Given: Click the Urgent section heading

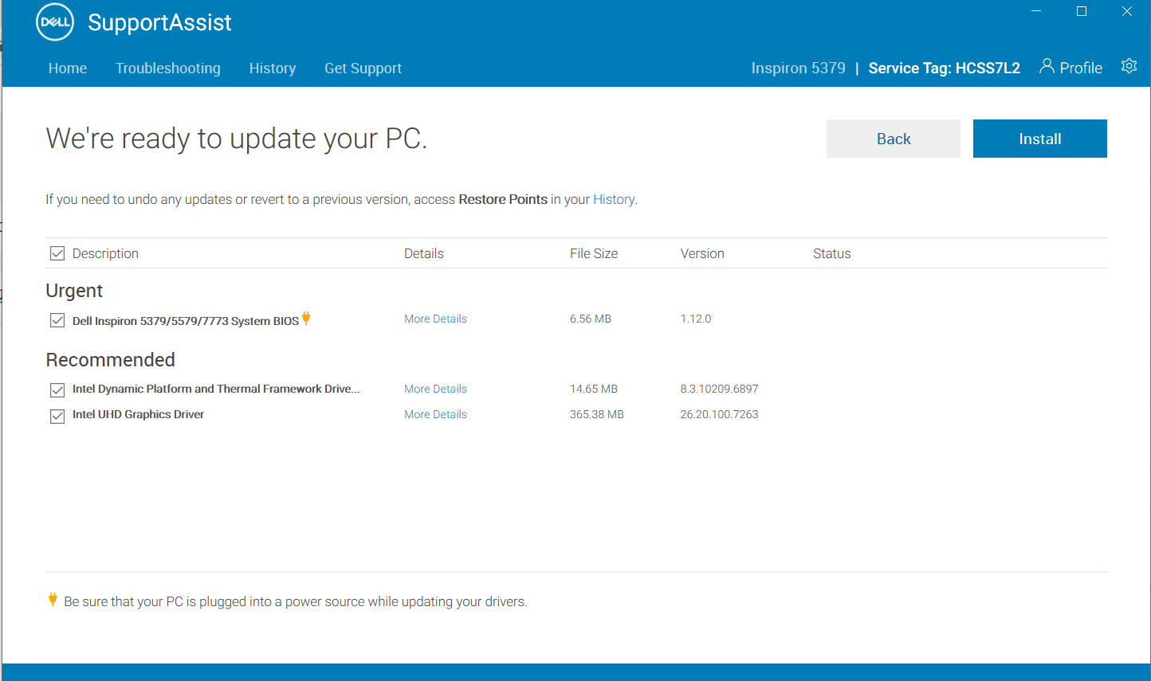Looking at the screenshot, I should coord(74,291).
